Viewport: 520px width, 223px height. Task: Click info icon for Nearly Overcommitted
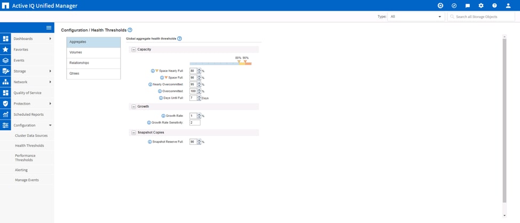[x=150, y=84]
